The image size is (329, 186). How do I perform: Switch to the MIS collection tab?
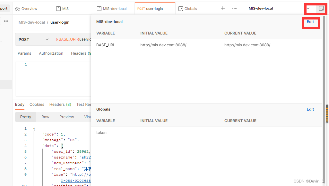point(62,9)
